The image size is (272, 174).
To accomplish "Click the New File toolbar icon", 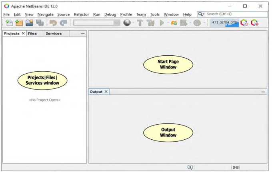I will click(9, 23).
